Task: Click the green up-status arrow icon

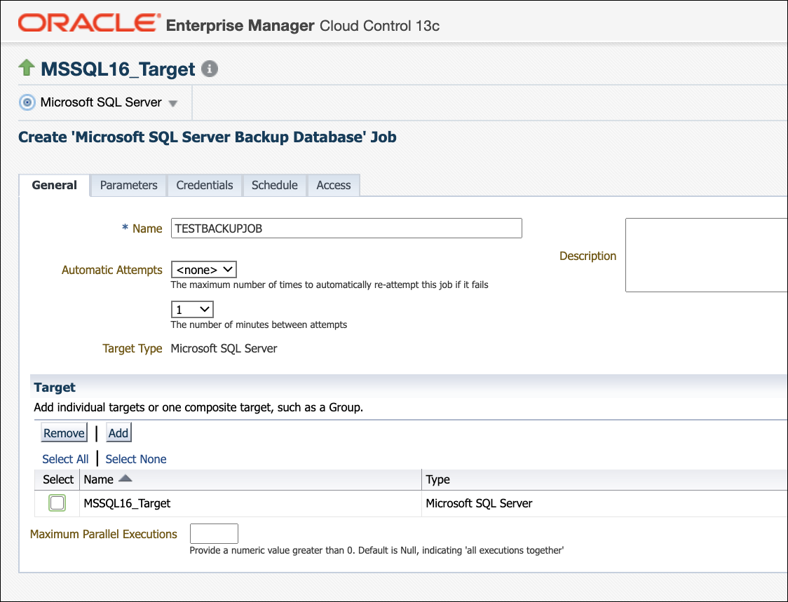Action: coord(27,67)
